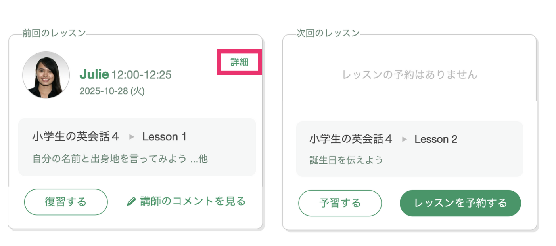Click the 前回のレッスン section heading
The width and height of the screenshot is (556, 246).
coord(54,33)
